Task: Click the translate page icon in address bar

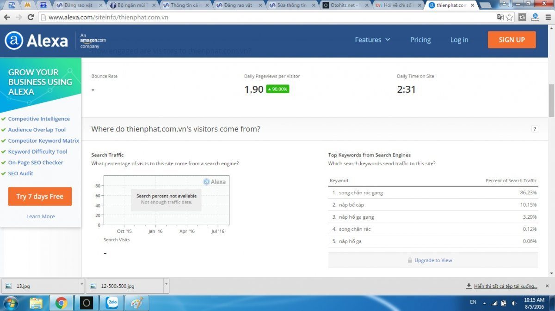Action: click(500, 17)
